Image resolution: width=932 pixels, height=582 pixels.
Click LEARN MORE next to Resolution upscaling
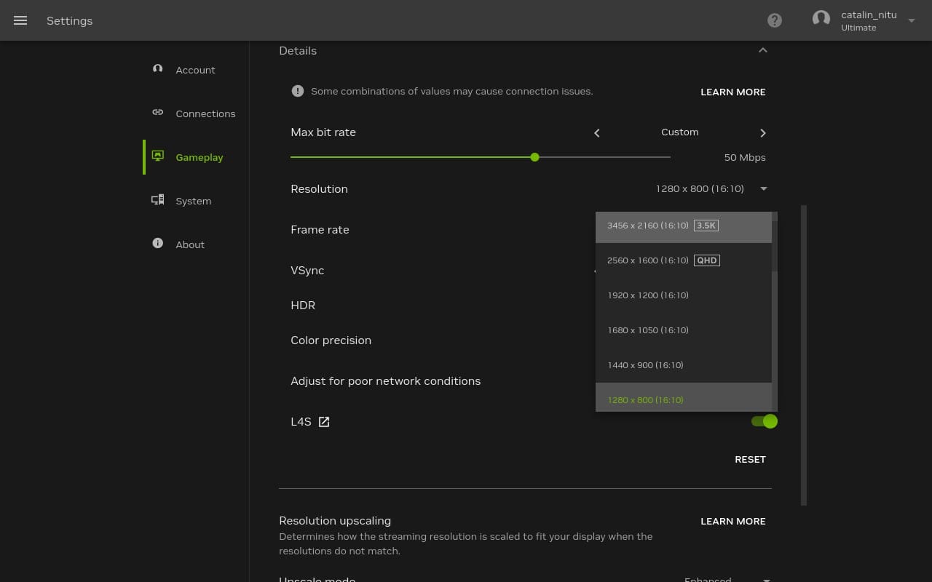[732, 521]
